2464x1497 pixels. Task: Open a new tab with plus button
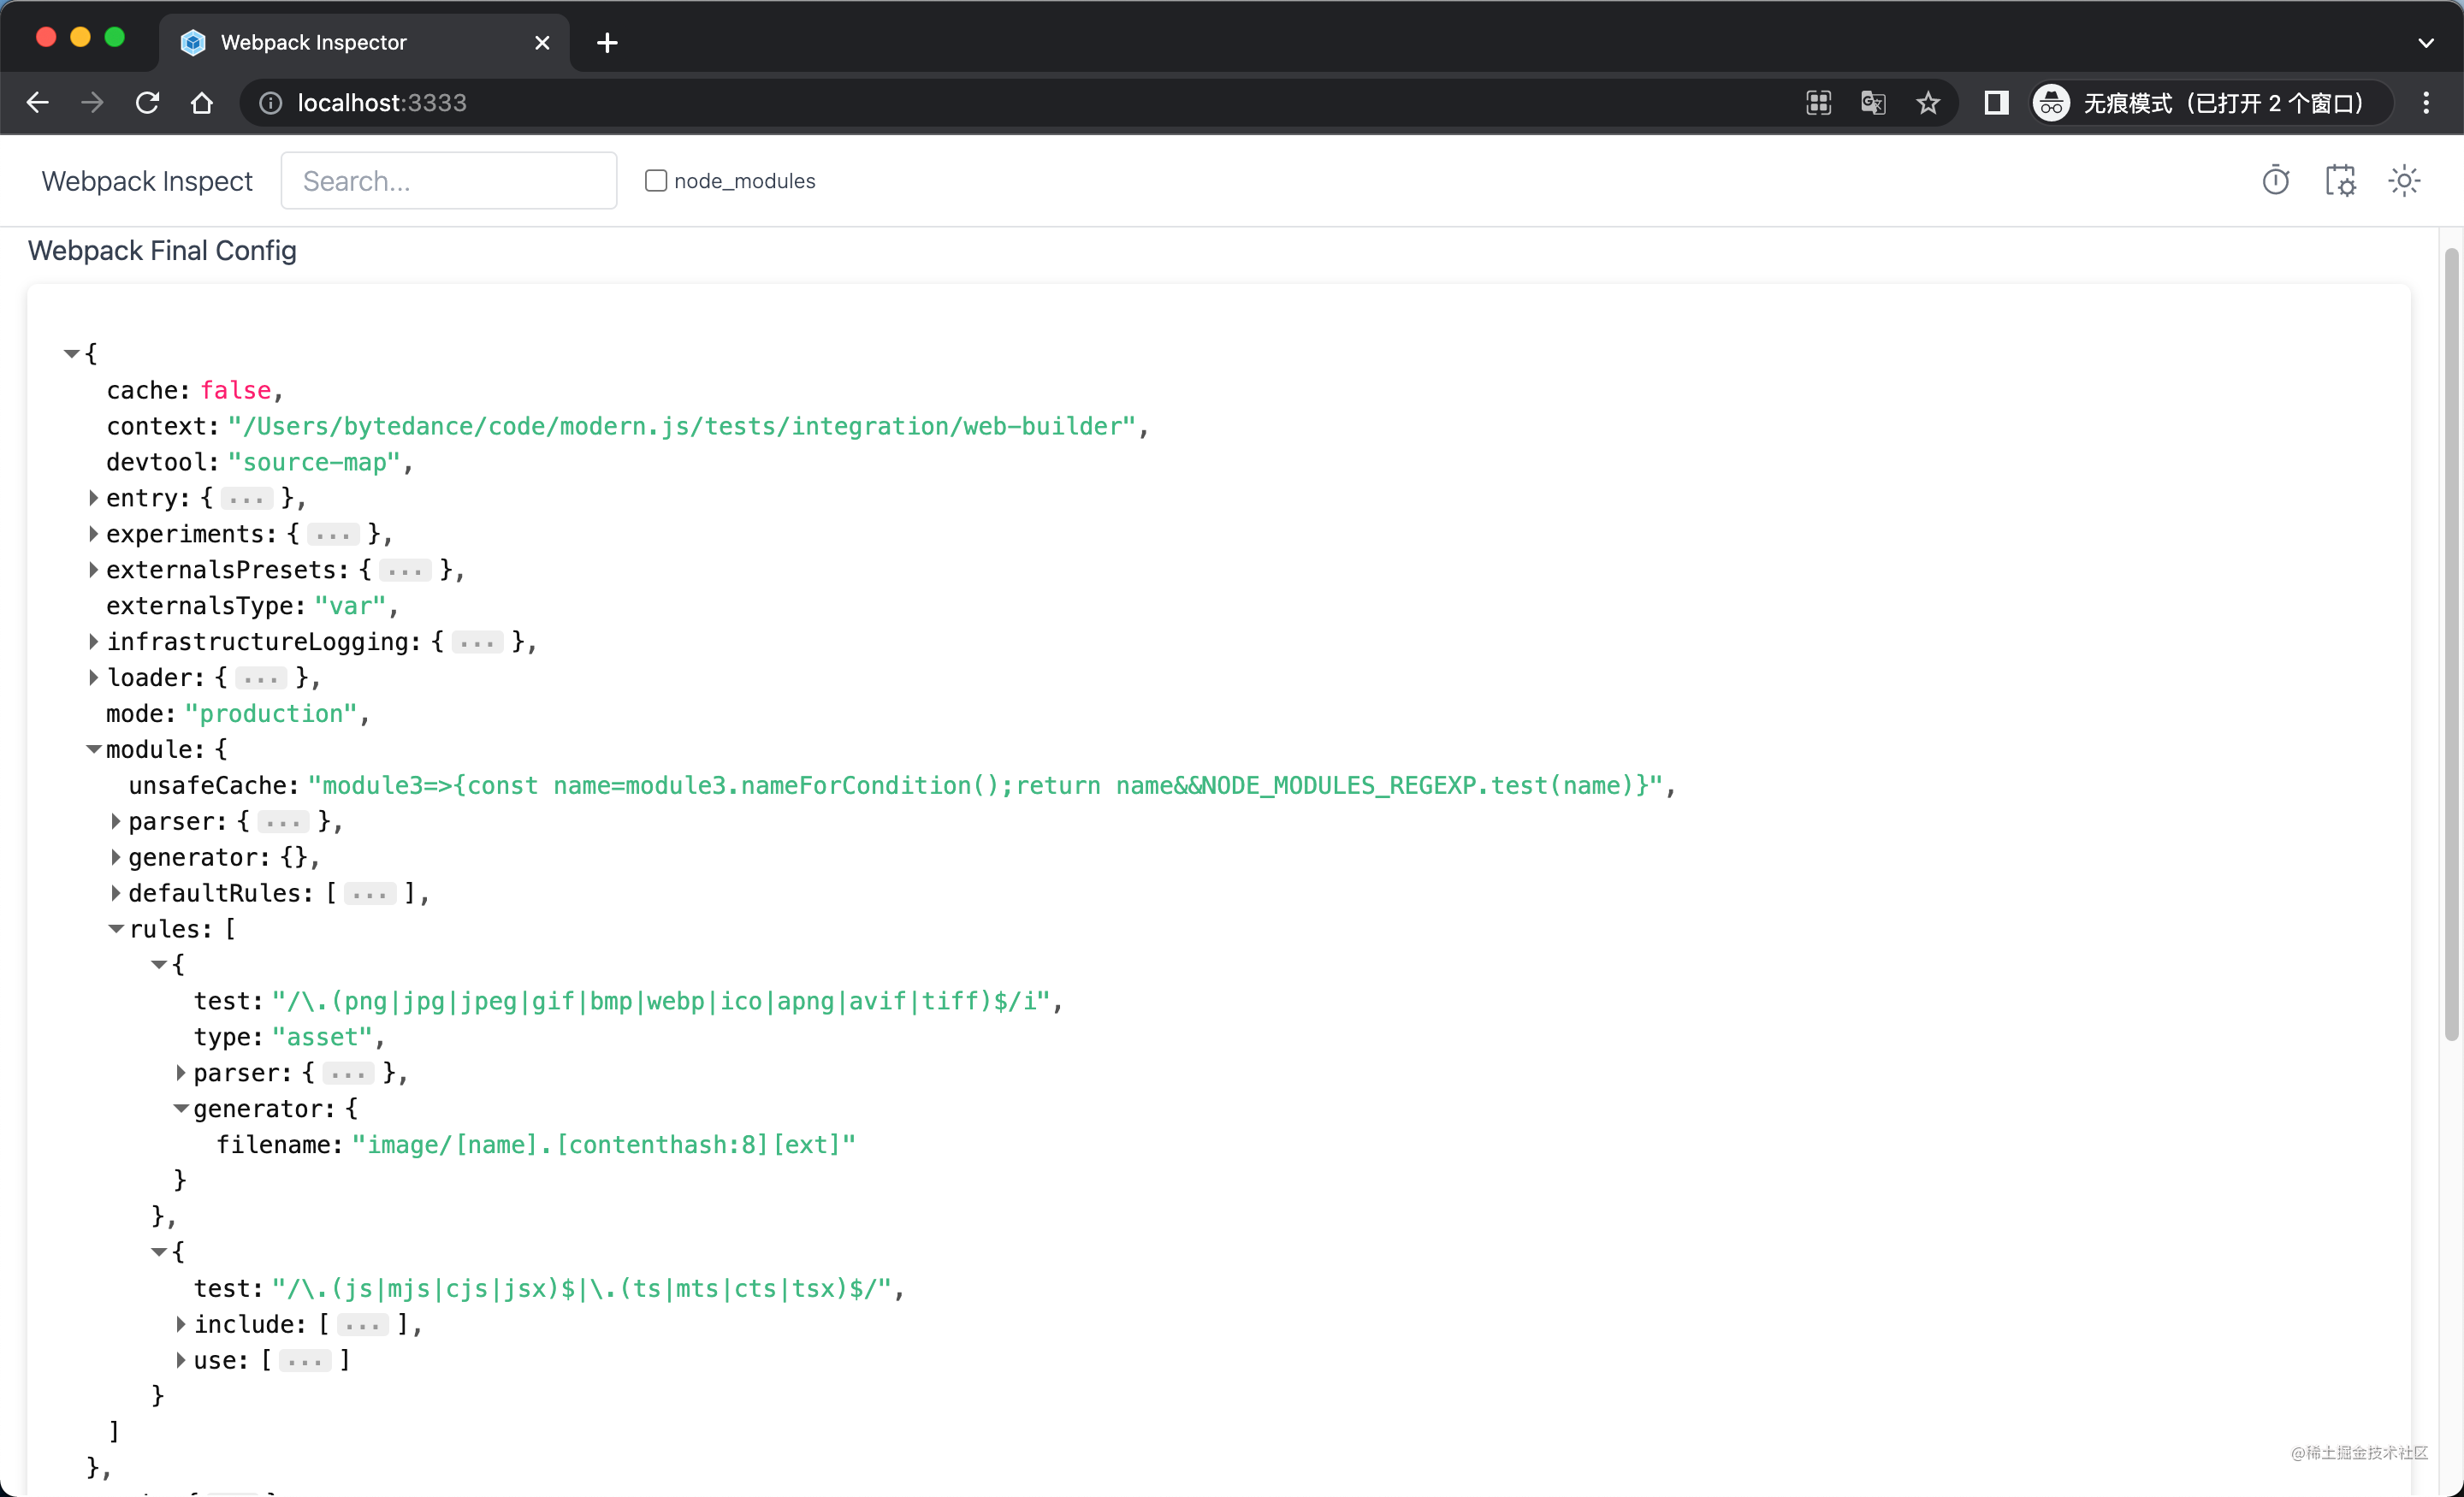click(x=607, y=43)
